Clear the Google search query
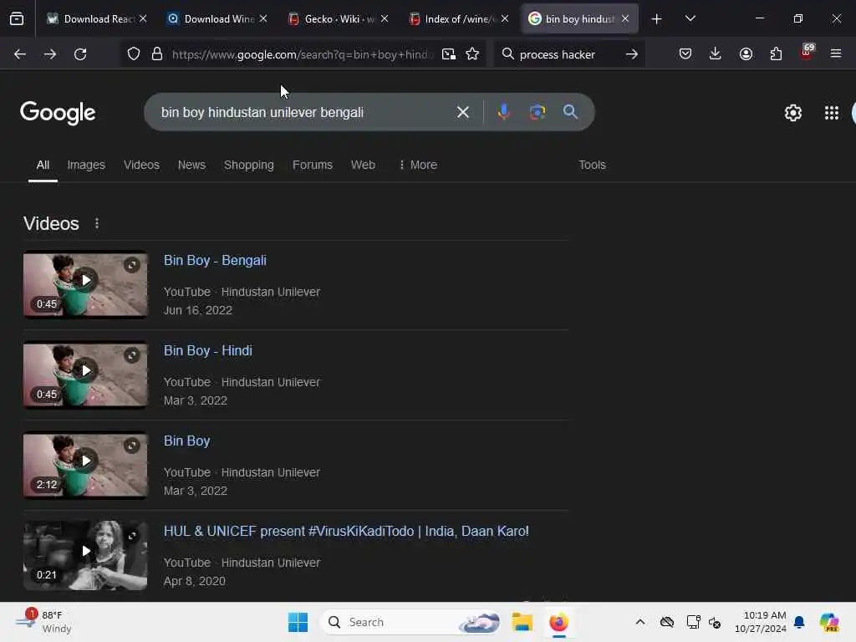This screenshot has width=856, height=642. coord(463,113)
